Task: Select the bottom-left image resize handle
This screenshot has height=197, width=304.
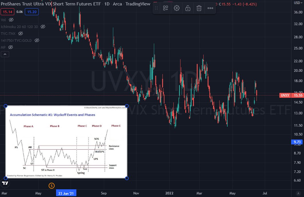Action: [6, 178]
